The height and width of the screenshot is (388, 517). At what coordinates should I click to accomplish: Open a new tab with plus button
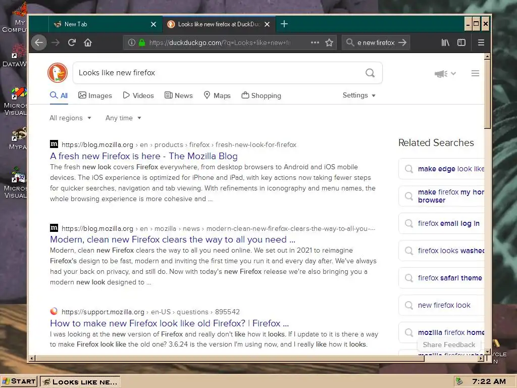[284, 24]
